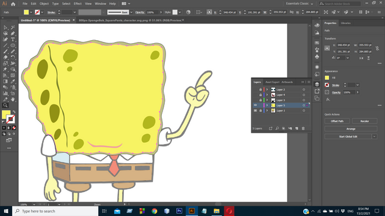Screen dimensions: 385x216
Task: Select the Paintbrush tool
Action: click(x=5, y=52)
